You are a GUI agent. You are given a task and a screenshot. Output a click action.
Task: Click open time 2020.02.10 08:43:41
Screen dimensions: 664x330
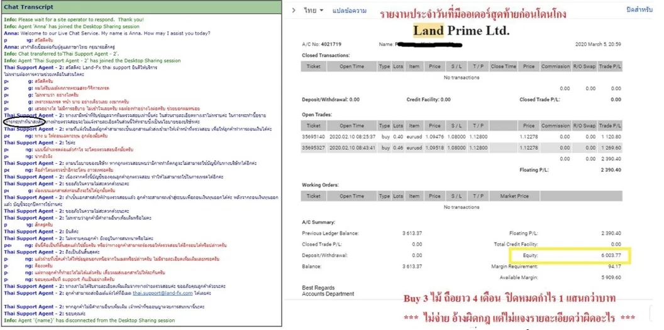pyautogui.click(x=351, y=148)
